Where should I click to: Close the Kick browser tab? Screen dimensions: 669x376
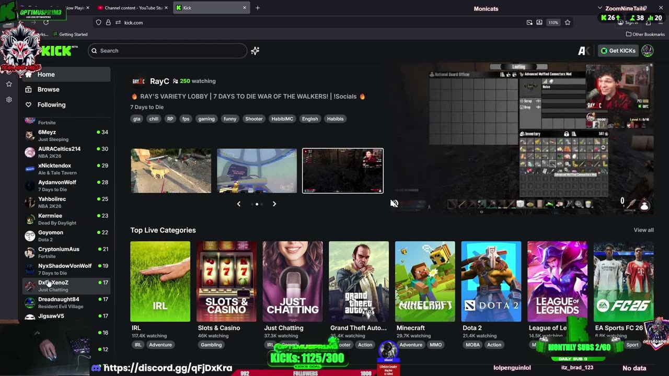(244, 8)
